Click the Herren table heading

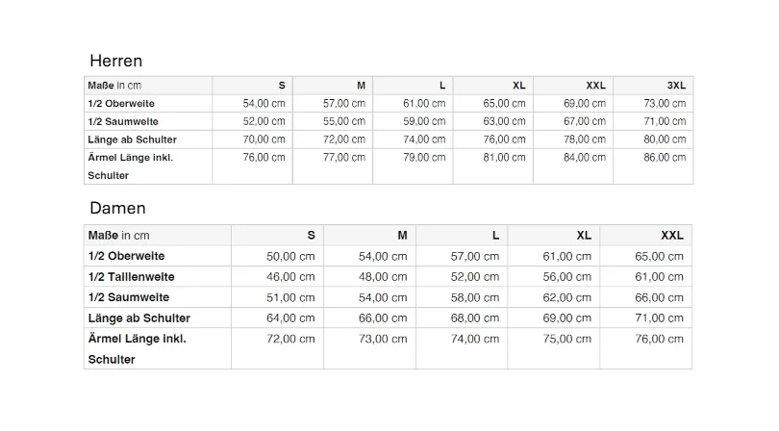tap(115, 61)
